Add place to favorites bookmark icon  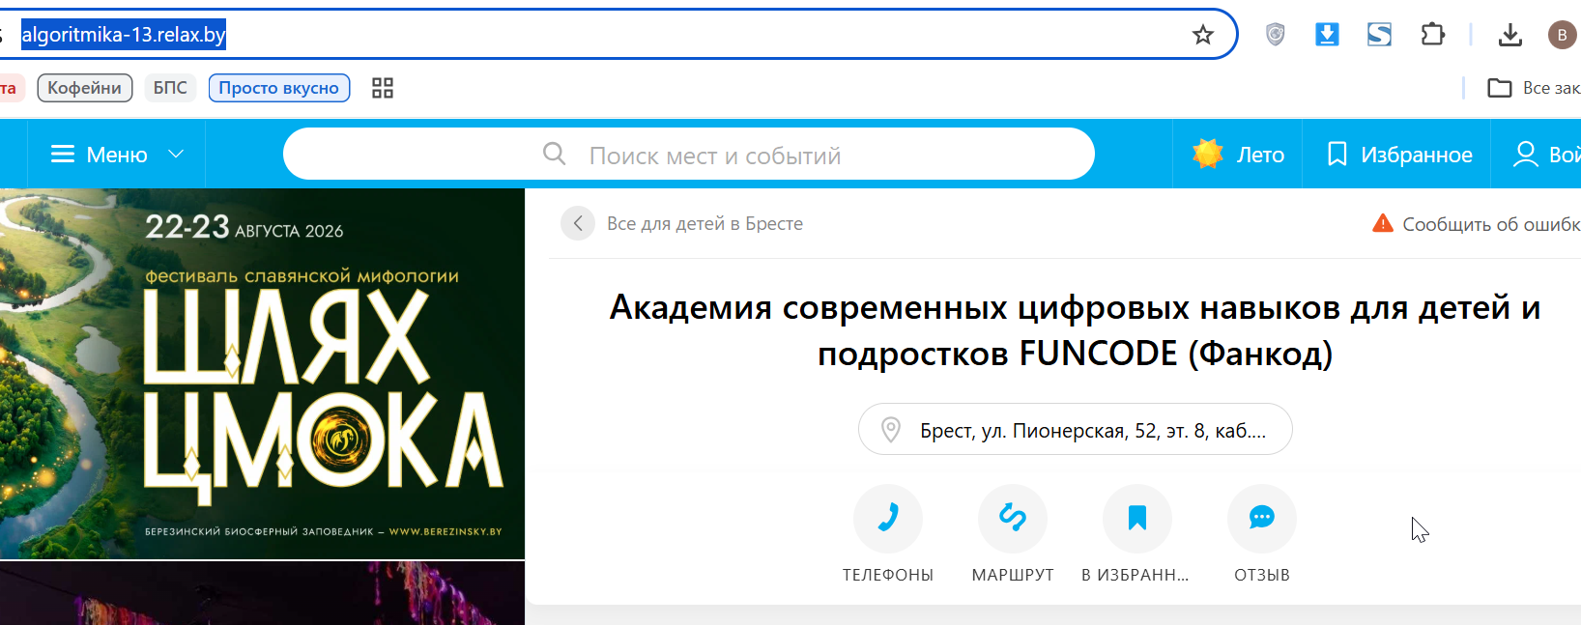(1137, 519)
